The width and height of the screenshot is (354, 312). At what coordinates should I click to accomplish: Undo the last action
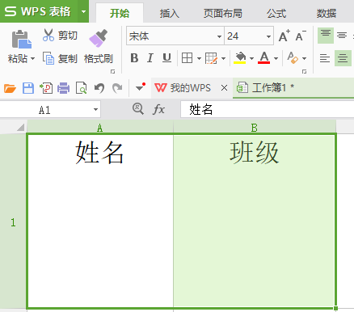click(x=99, y=88)
